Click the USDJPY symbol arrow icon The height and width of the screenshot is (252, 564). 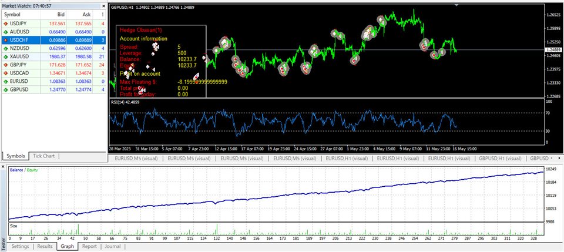coord(6,23)
